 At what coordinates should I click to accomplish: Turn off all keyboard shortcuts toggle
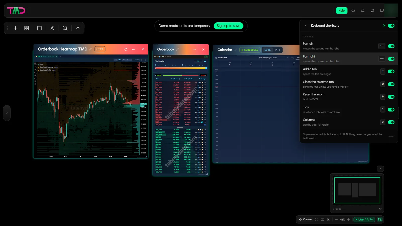pyautogui.click(x=391, y=26)
